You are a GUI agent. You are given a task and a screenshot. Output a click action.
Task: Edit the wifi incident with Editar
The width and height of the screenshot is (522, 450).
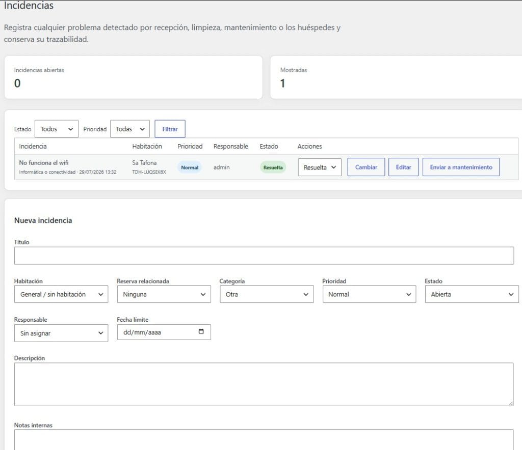(403, 167)
